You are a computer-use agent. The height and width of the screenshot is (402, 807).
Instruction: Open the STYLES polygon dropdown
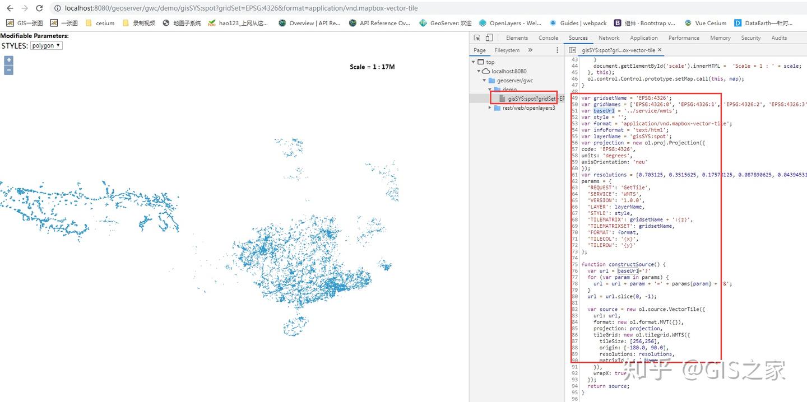45,45
